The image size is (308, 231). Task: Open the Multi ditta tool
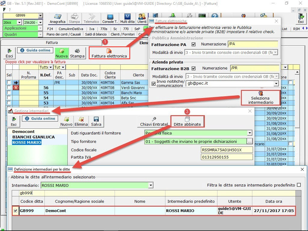click(x=127, y=19)
